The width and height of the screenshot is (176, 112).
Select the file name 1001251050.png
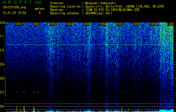(15, 7)
